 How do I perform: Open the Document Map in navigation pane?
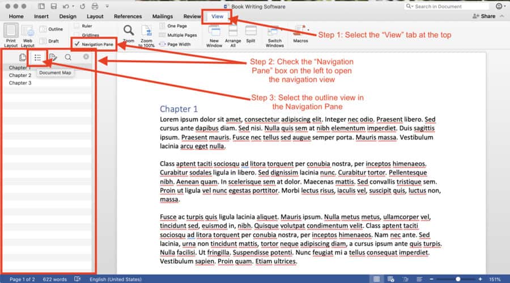click(37, 57)
